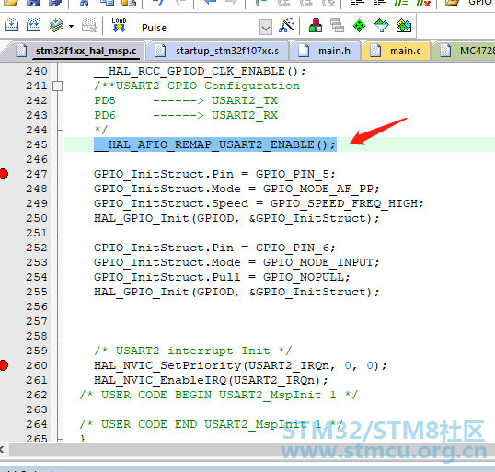495x472 pixels.
Task: Click the HAL_NVIC_SetPriority line
Action: 240,365
